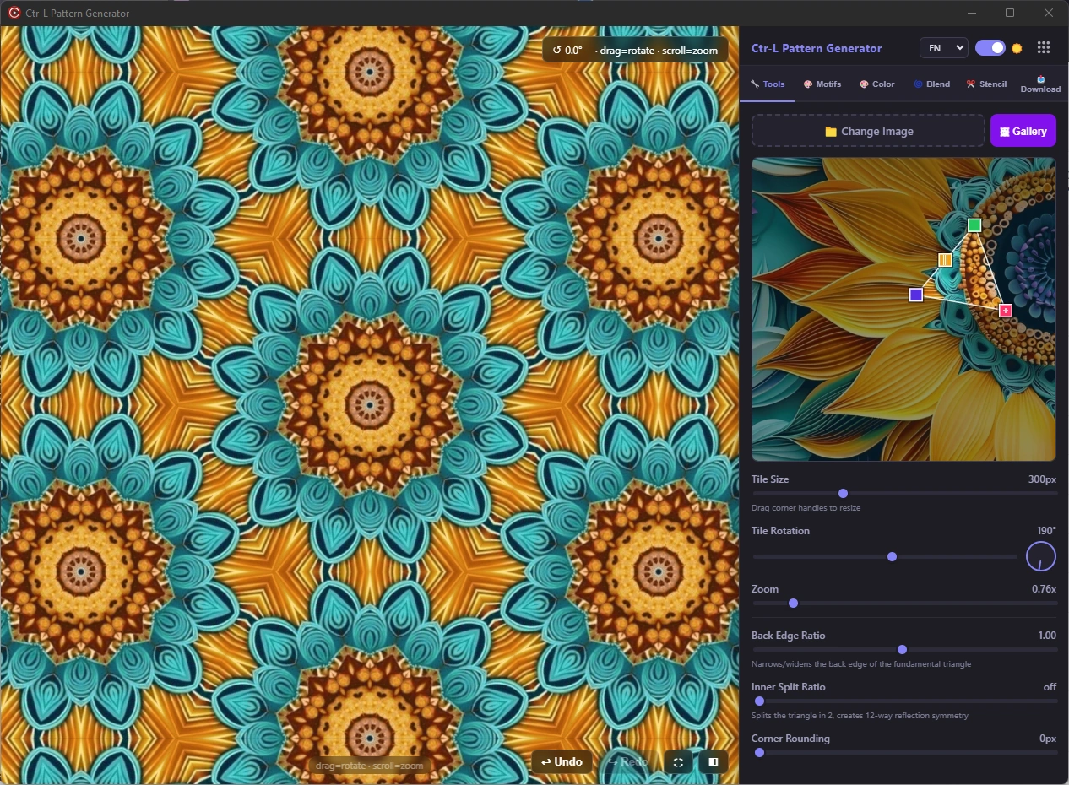The height and width of the screenshot is (785, 1069).
Task: Open the EN language dropdown
Action: click(x=943, y=48)
